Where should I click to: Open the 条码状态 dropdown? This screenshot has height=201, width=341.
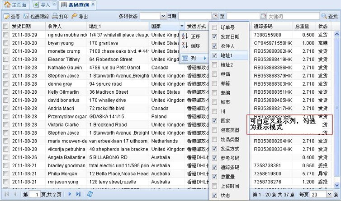tap(163, 16)
